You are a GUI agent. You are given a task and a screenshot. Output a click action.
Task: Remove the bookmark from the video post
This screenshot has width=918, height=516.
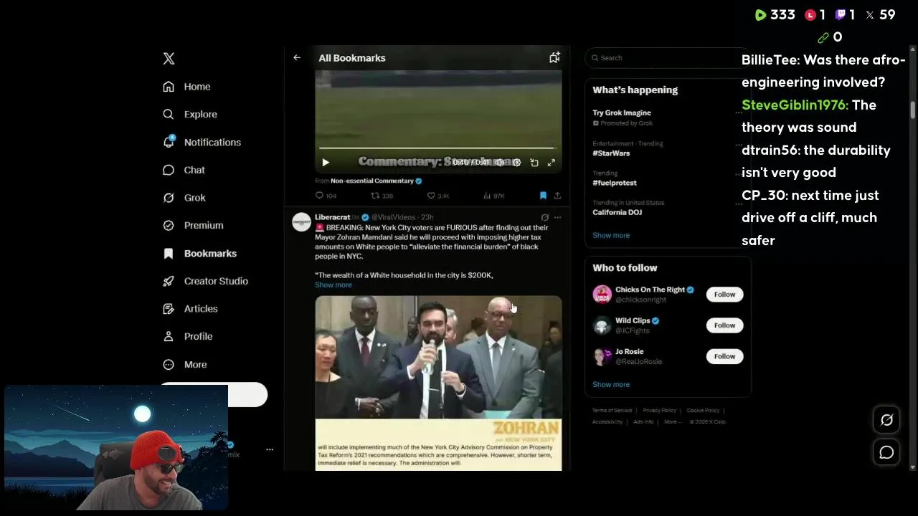coord(543,196)
